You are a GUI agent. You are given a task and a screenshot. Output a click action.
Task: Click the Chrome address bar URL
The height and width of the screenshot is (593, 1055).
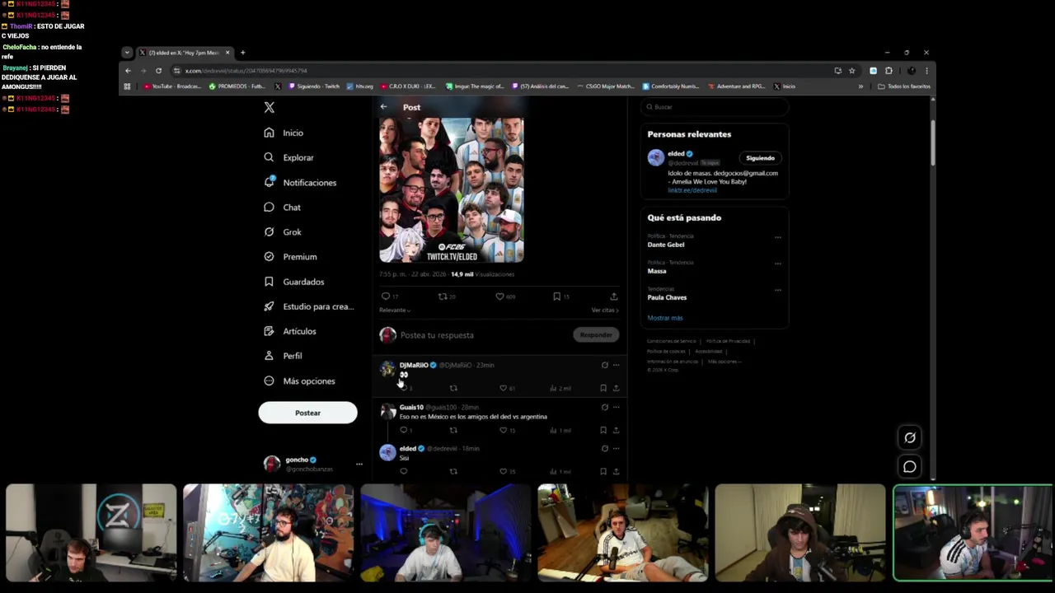pyautogui.click(x=246, y=71)
